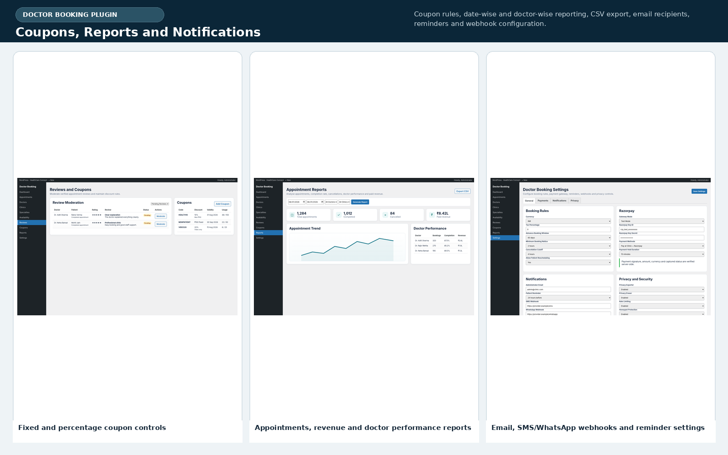Open the Privacy settings tab
The height and width of the screenshot is (455, 728).
pyautogui.click(x=575, y=201)
